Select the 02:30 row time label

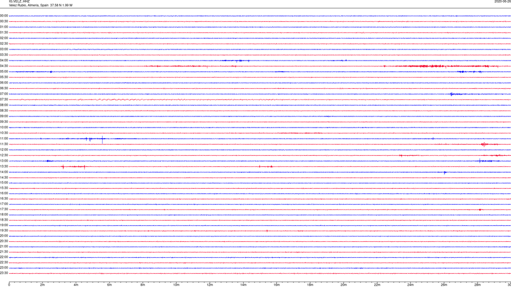click(4, 44)
